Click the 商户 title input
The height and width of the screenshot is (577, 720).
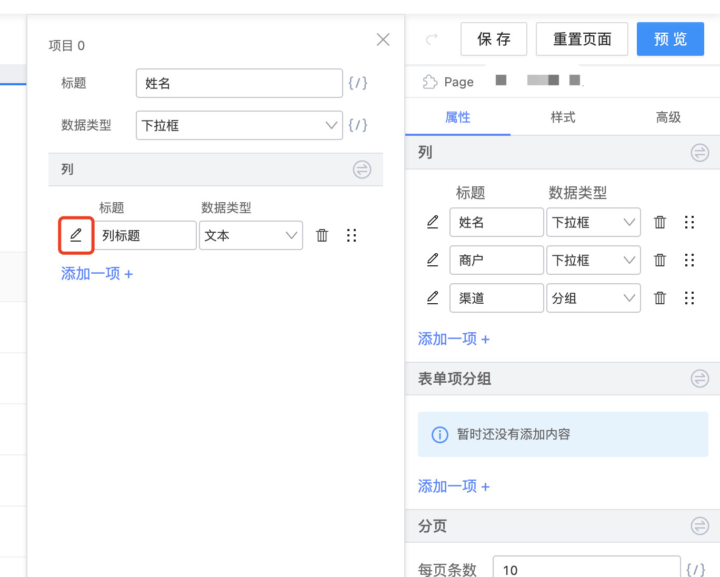tap(497, 260)
